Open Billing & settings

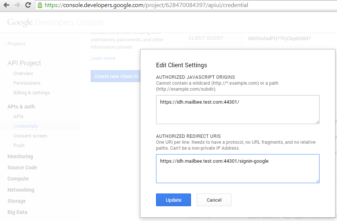(32, 93)
